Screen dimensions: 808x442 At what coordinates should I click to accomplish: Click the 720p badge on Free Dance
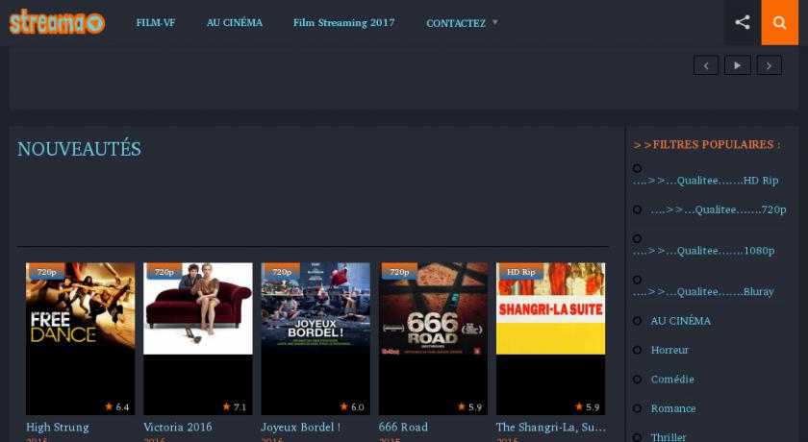pyautogui.click(x=47, y=271)
